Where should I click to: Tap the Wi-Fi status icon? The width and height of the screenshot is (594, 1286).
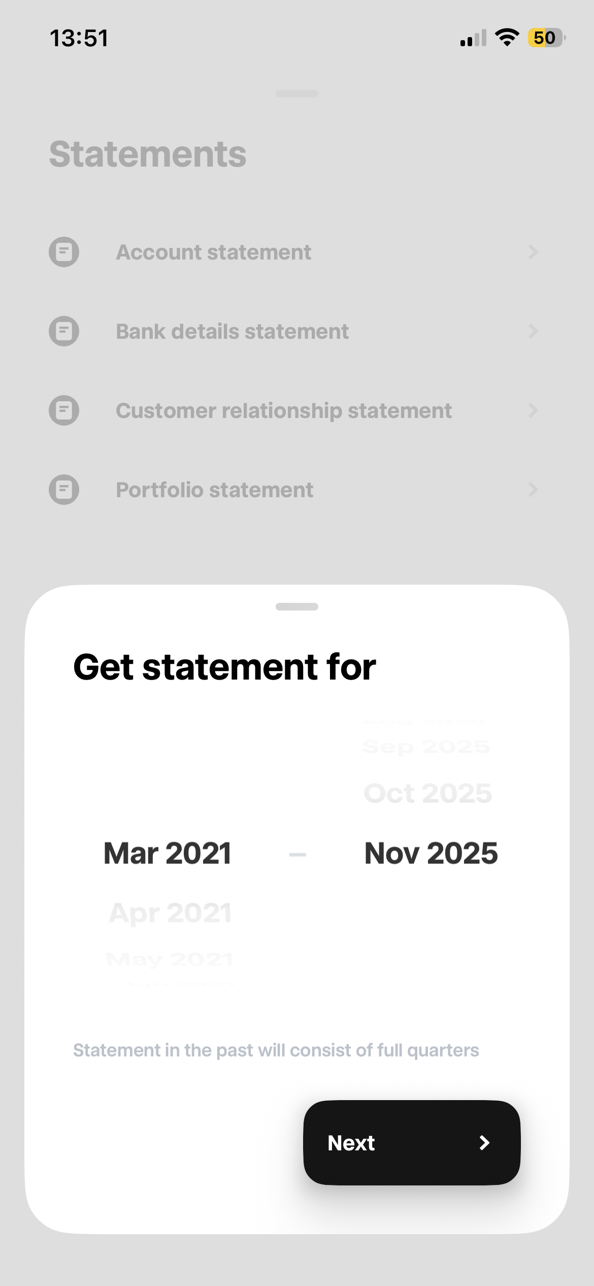[507, 38]
